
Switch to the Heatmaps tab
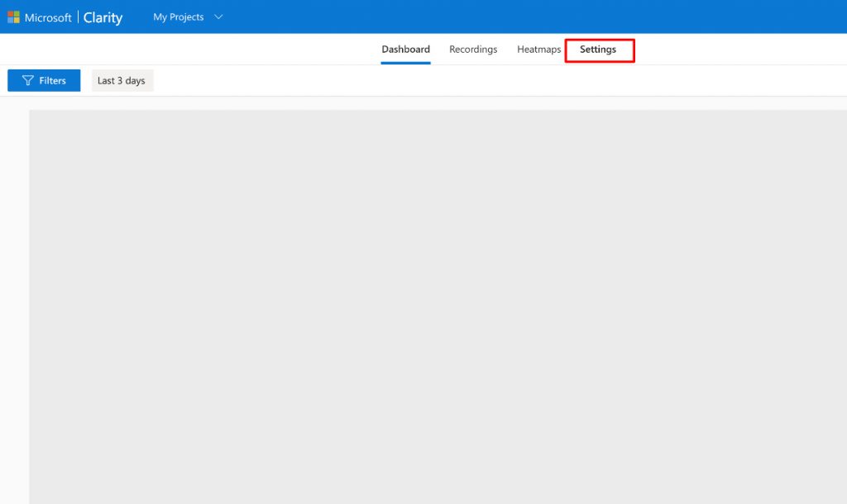click(539, 49)
